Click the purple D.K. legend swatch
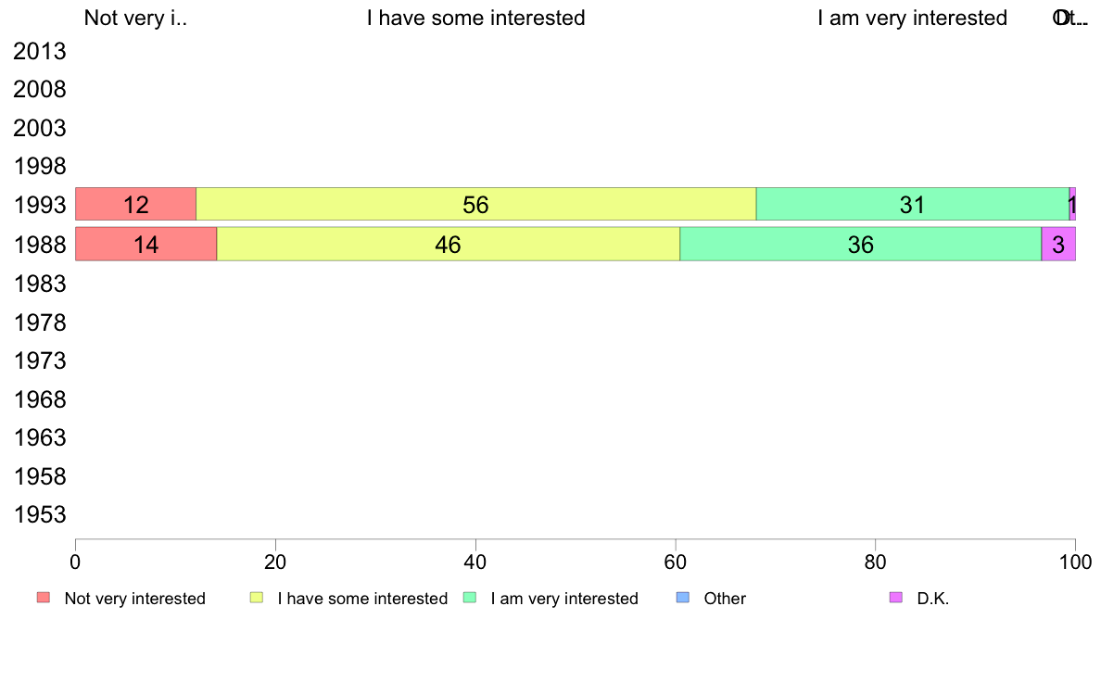The width and height of the screenshot is (1101, 682). [896, 598]
